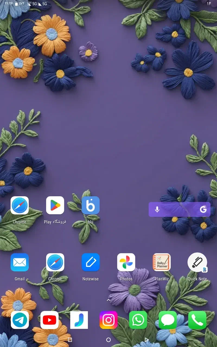Open Quick Note app

(x=197, y=262)
